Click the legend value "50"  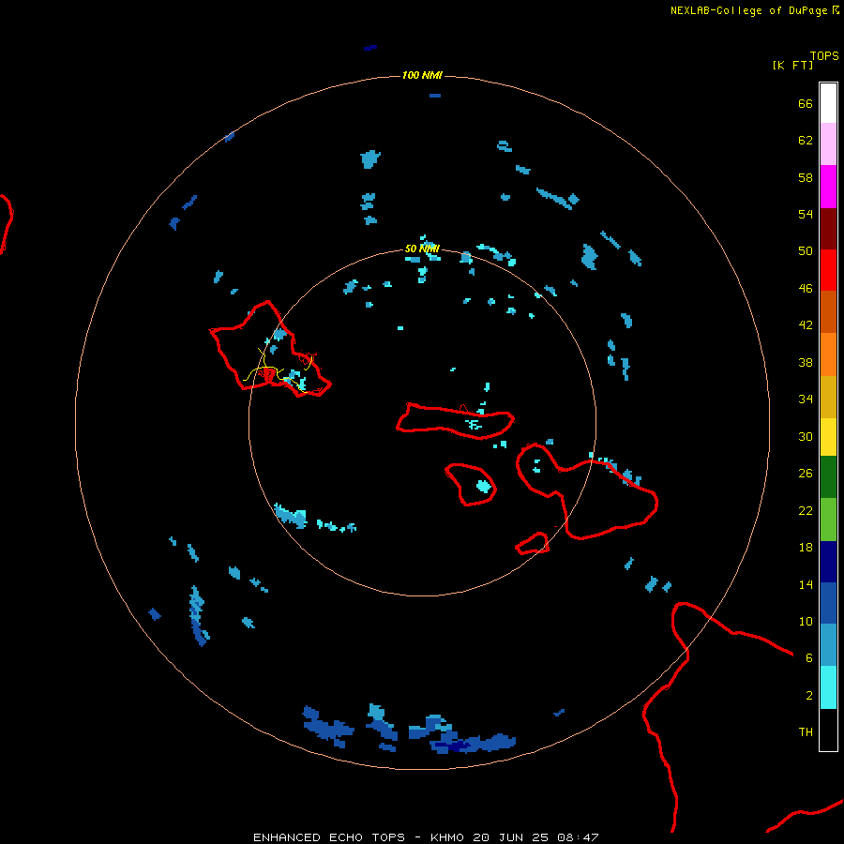click(x=806, y=250)
